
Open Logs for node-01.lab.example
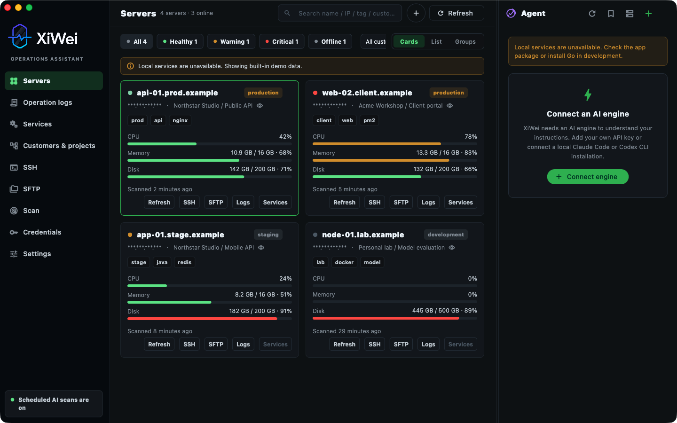point(428,344)
